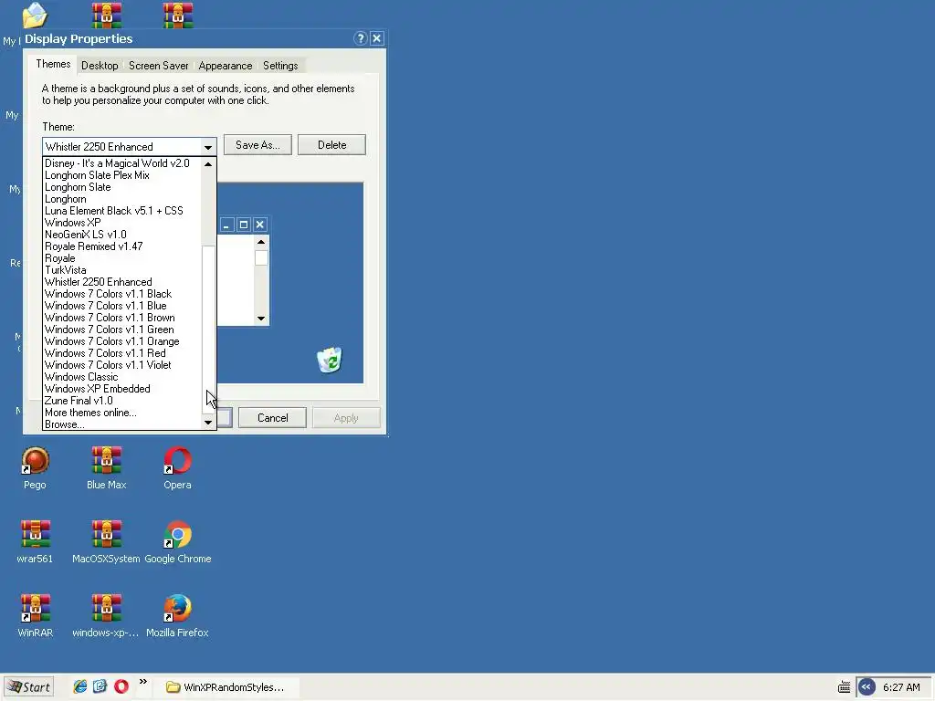Viewport: 935px width, 701px height.
Task: Choose Windows 7 Colors v1.1 Black
Action: [x=122, y=294]
